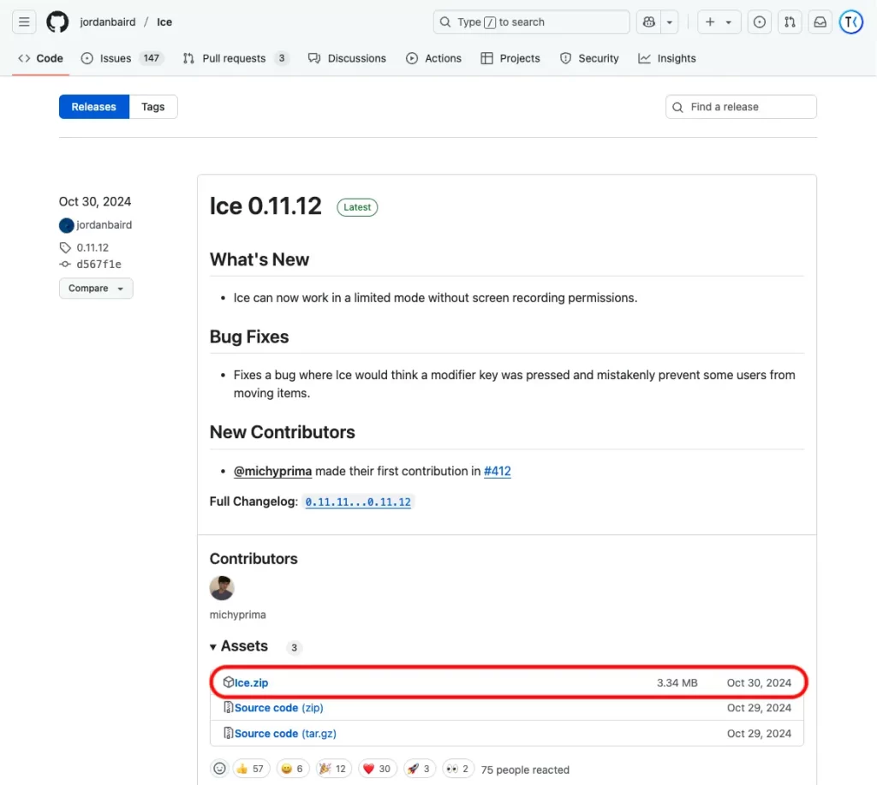Switch to Discussions tab
The image size is (877, 785).
pos(348,58)
